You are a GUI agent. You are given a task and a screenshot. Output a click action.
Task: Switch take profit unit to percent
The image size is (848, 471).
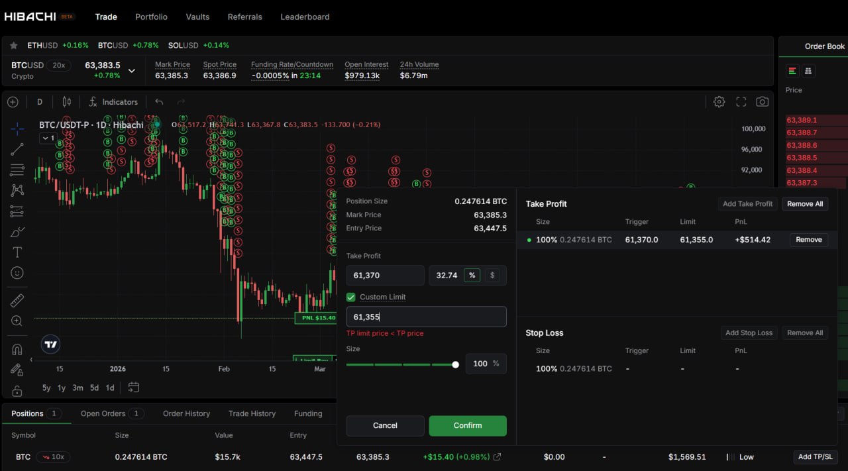point(472,275)
